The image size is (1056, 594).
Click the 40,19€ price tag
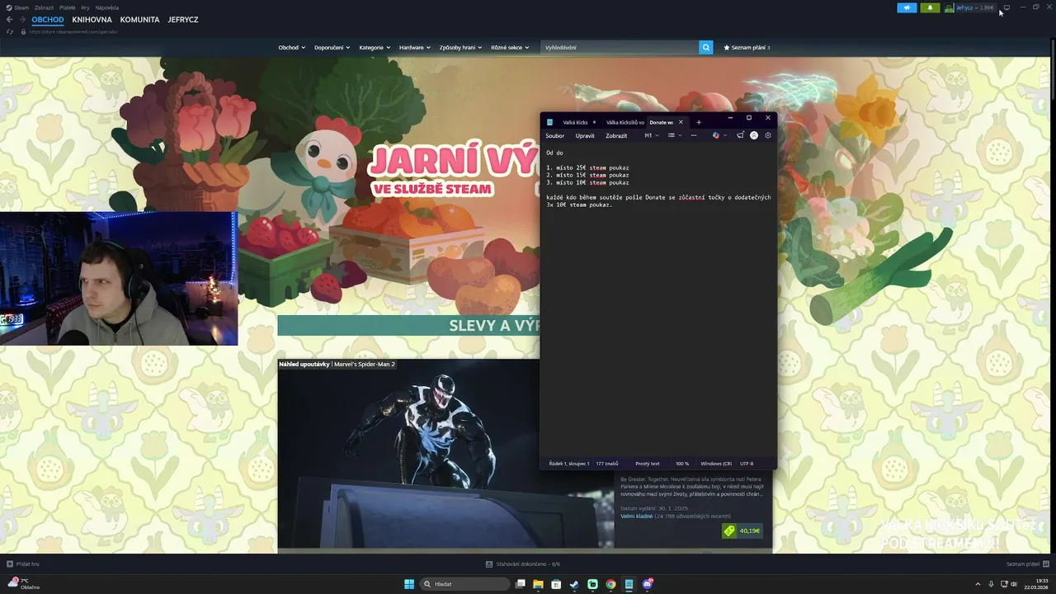click(742, 530)
